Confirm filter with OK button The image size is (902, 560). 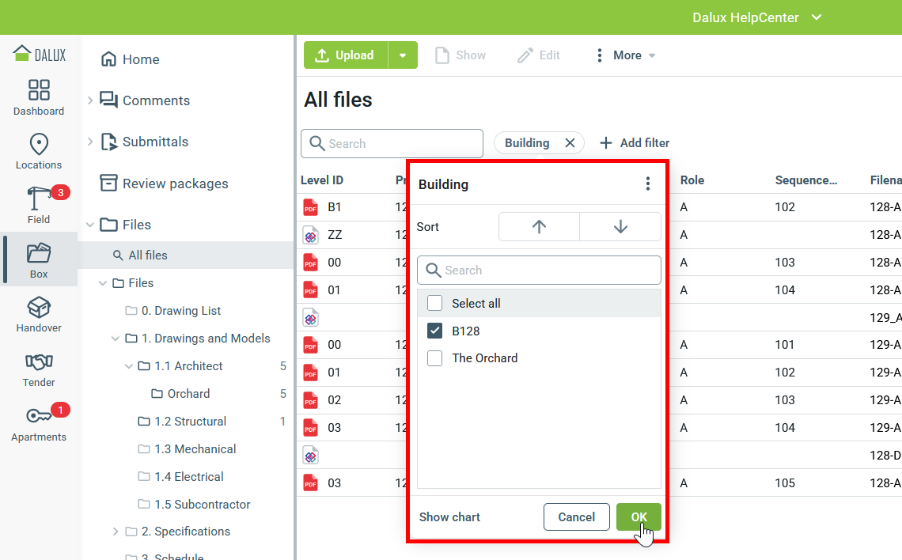pos(639,517)
